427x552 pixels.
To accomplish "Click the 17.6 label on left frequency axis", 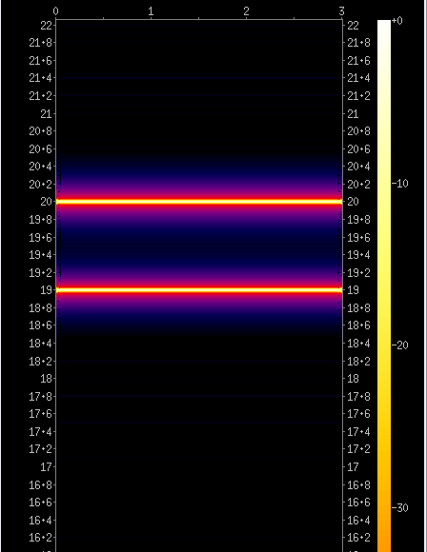I will [41, 414].
